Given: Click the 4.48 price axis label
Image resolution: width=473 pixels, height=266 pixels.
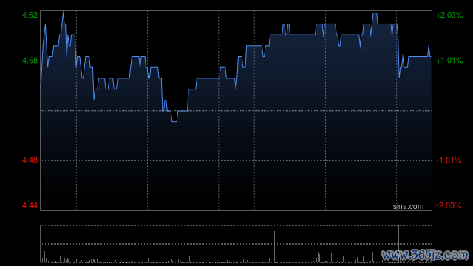Looking at the screenshot, I should [x=30, y=160].
